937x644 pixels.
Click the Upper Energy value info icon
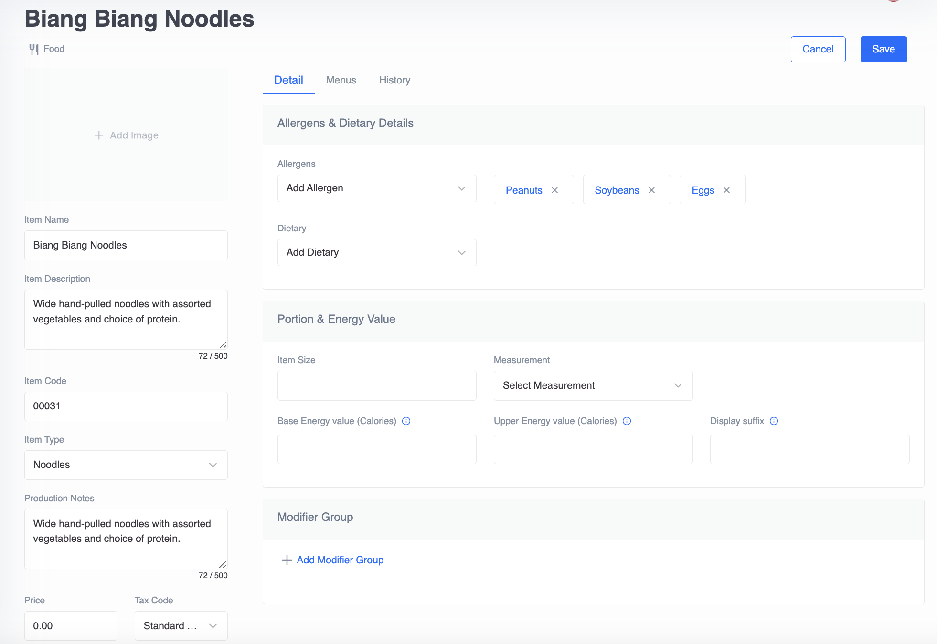pos(627,421)
